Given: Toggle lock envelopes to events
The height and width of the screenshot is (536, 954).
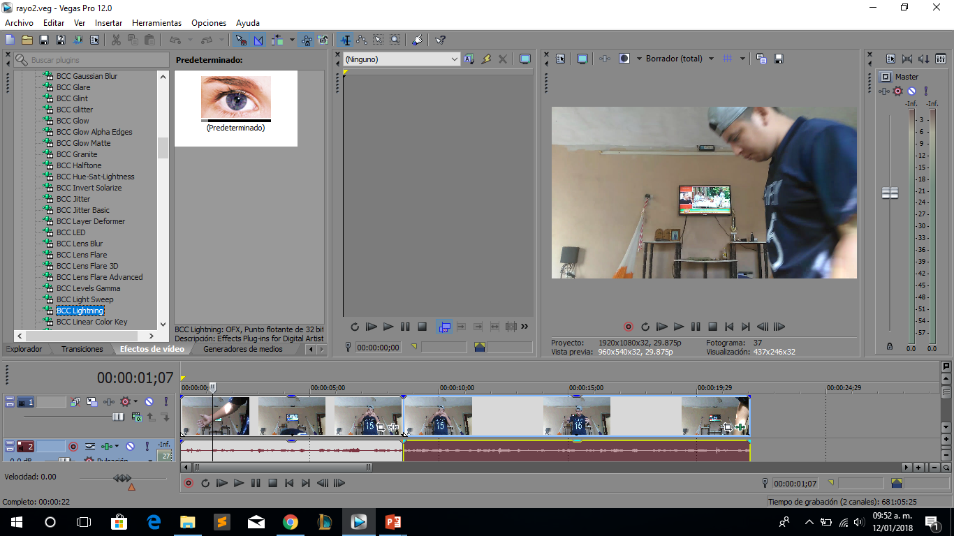Looking at the screenshot, I should 307,40.
